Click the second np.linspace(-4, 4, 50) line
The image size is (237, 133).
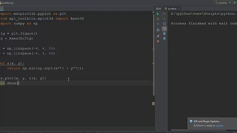[27, 53]
